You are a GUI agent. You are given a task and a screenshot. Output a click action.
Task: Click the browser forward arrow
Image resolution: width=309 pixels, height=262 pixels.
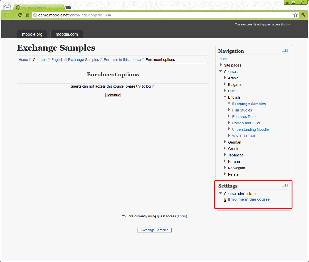click(13, 15)
